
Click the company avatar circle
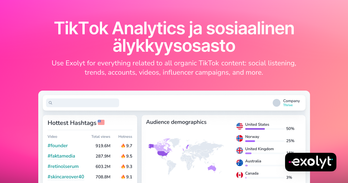click(277, 103)
